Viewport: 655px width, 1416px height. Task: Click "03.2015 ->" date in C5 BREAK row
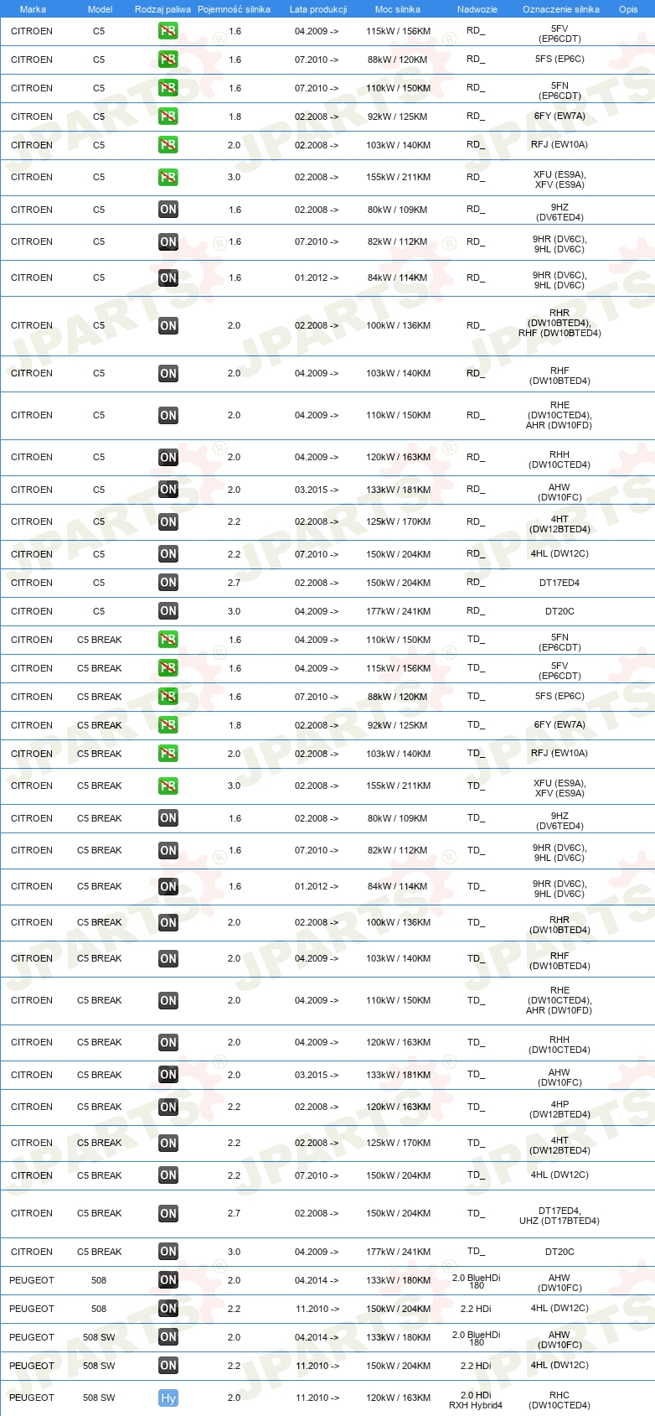coord(317,1075)
